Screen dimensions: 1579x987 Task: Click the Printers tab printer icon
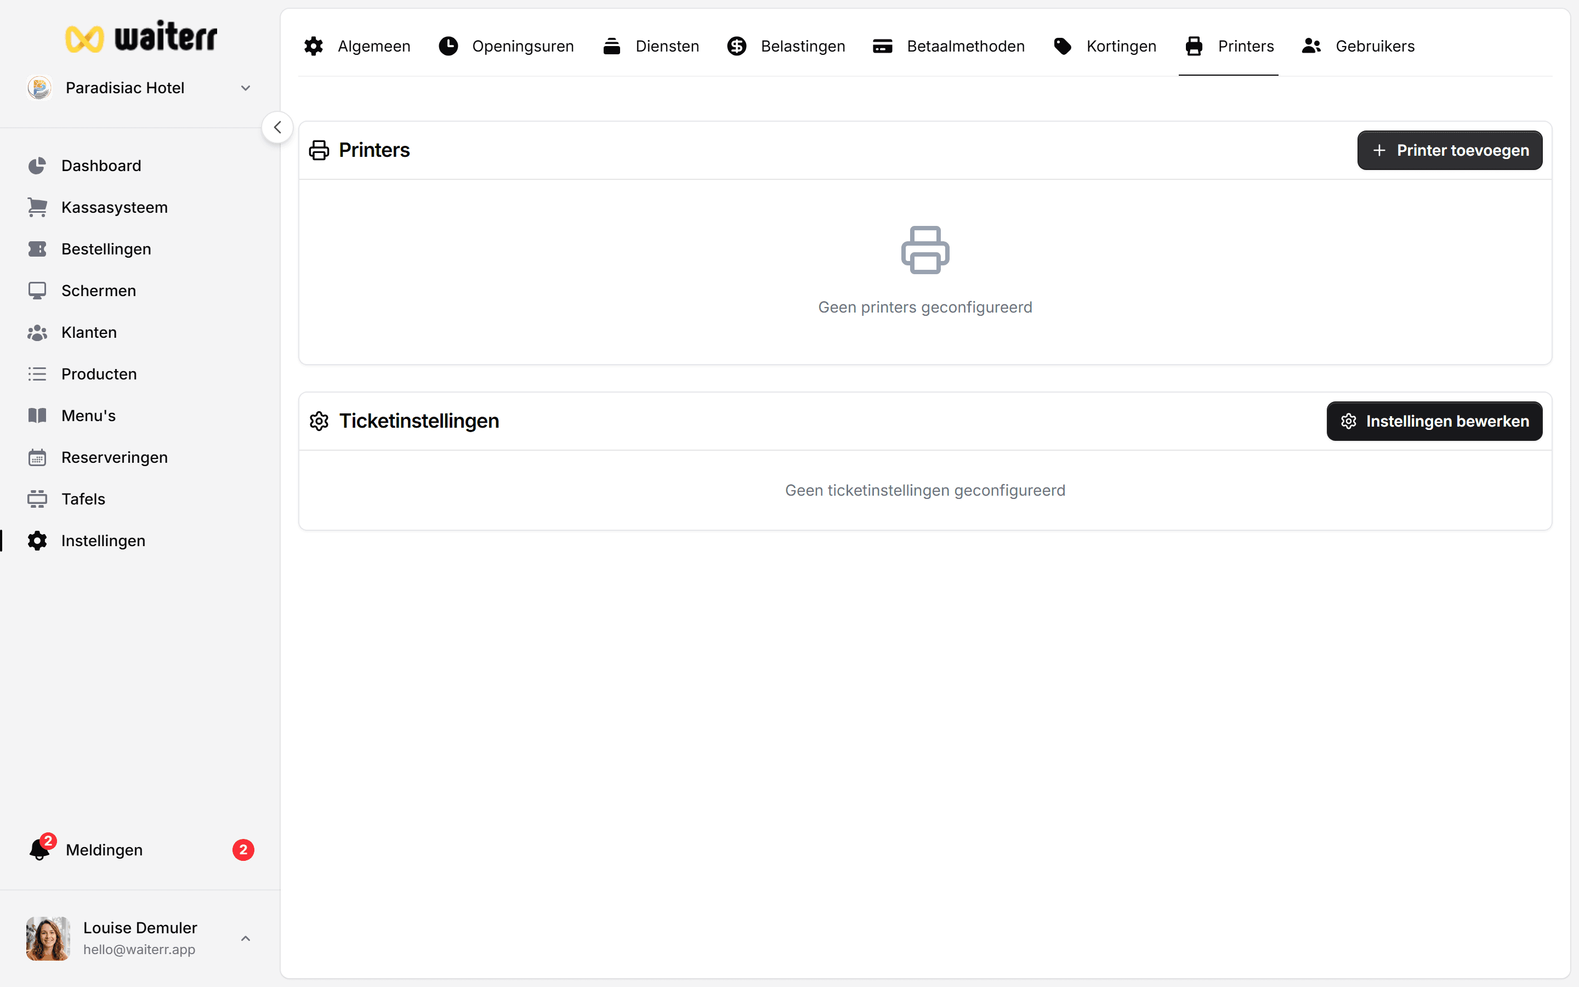(1194, 47)
